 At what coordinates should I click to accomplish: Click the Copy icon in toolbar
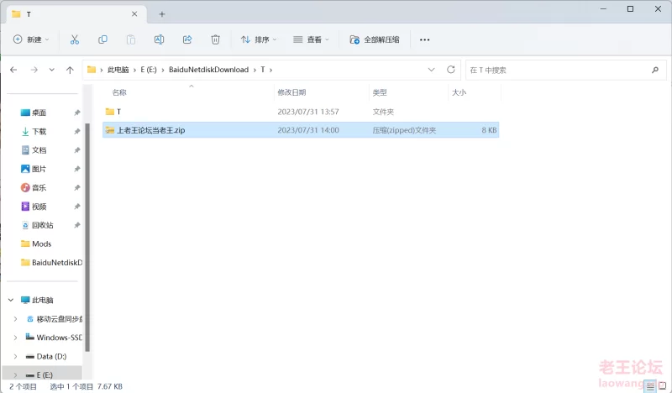(x=102, y=39)
